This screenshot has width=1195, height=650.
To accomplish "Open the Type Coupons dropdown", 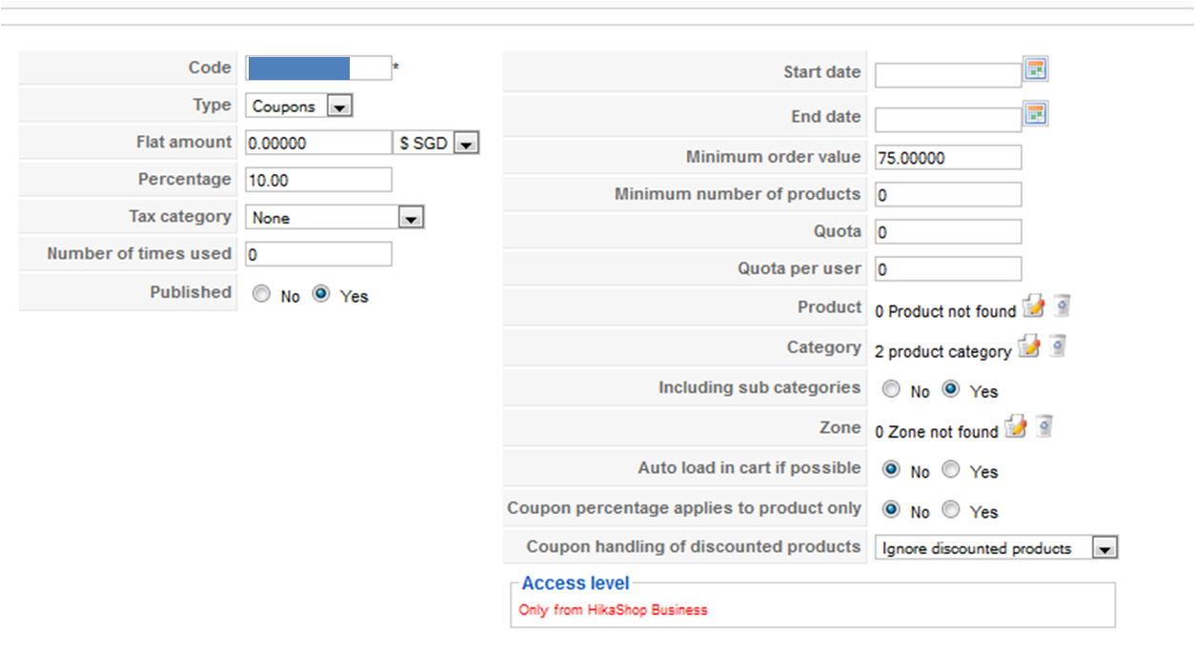I will click(299, 106).
